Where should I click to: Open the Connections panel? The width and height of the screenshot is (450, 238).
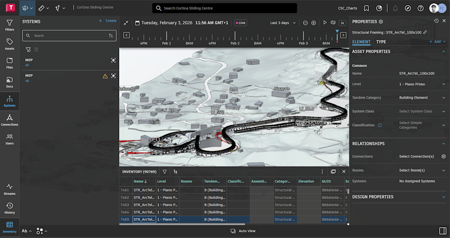9,120
